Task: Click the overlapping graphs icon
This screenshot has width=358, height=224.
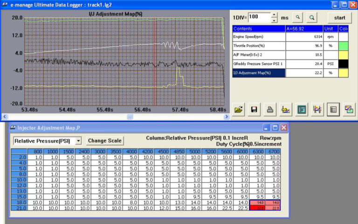Action: [348, 110]
